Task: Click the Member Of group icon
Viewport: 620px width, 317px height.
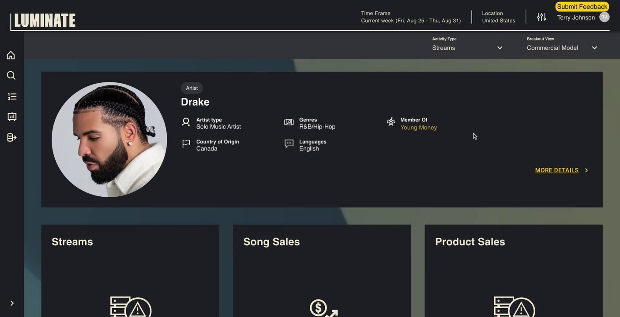Action: [x=391, y=122]
